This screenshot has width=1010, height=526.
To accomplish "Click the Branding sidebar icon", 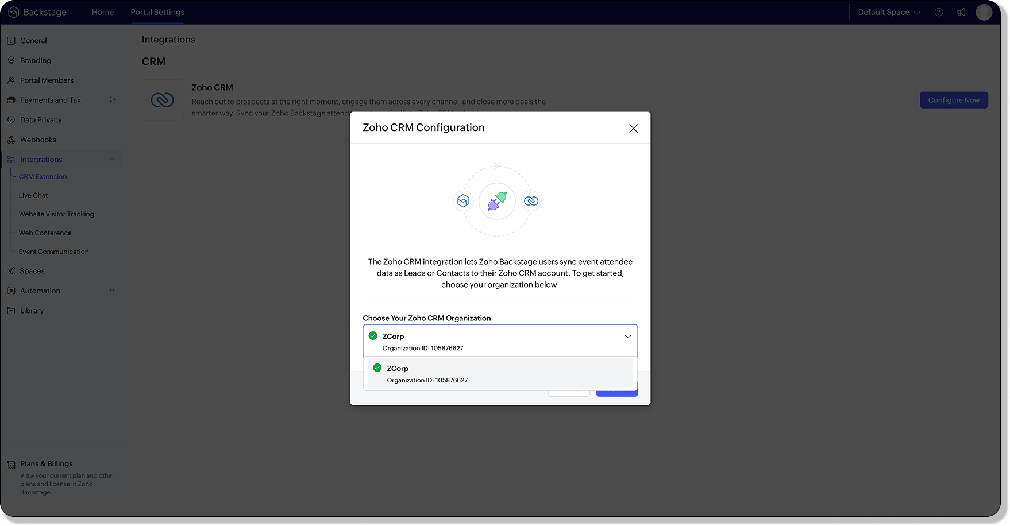I will coord(11,60).
